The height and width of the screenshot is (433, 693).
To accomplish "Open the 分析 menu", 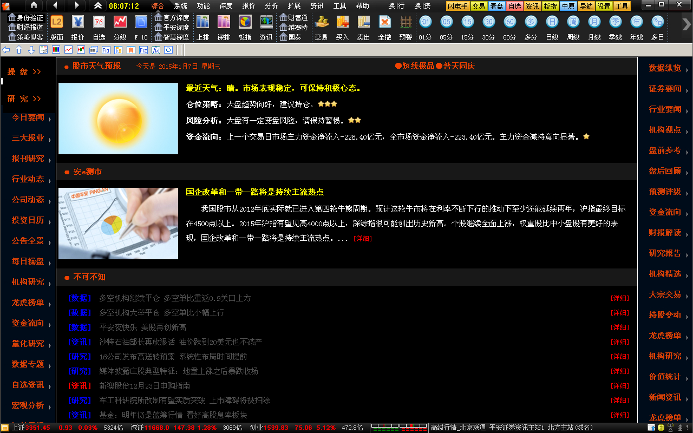I will [x=272, y=6].
